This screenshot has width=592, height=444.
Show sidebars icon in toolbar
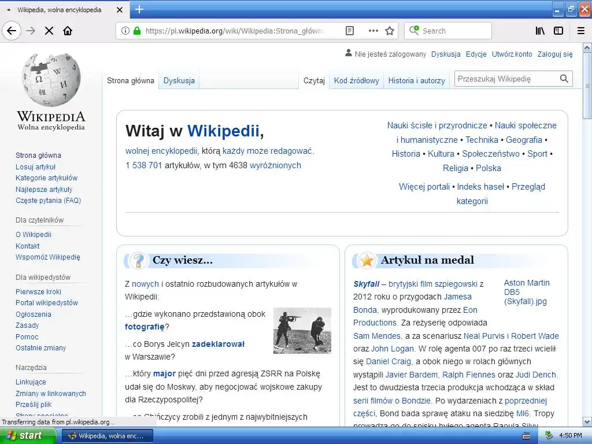[558, 31]
